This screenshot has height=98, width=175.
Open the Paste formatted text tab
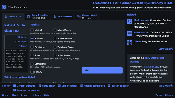(38, 17)
